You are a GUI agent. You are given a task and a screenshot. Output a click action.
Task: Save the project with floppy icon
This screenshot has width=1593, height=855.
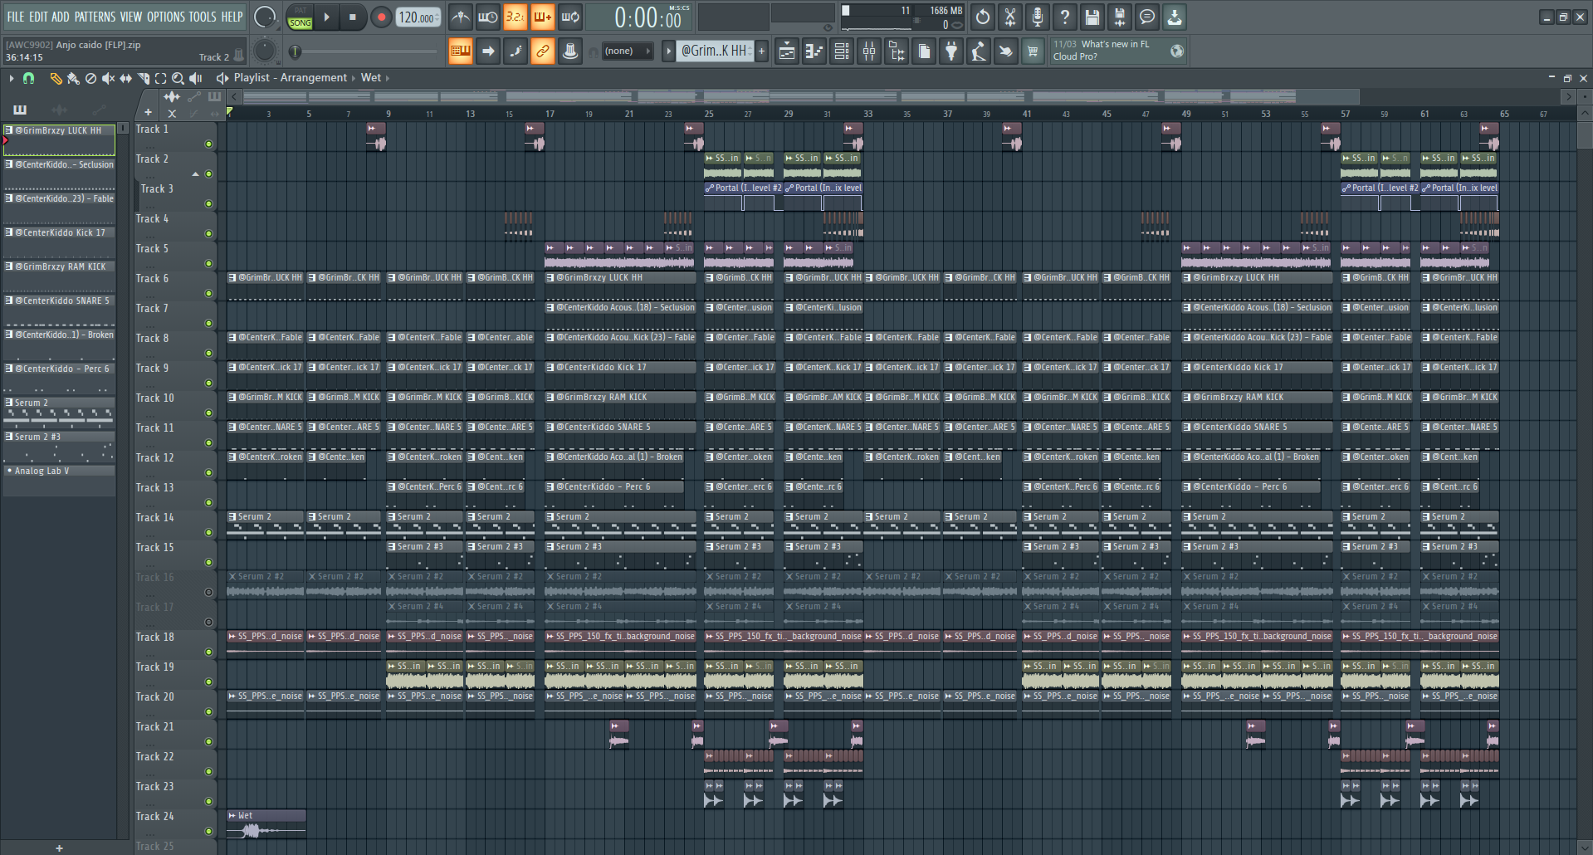(1092, 17)
